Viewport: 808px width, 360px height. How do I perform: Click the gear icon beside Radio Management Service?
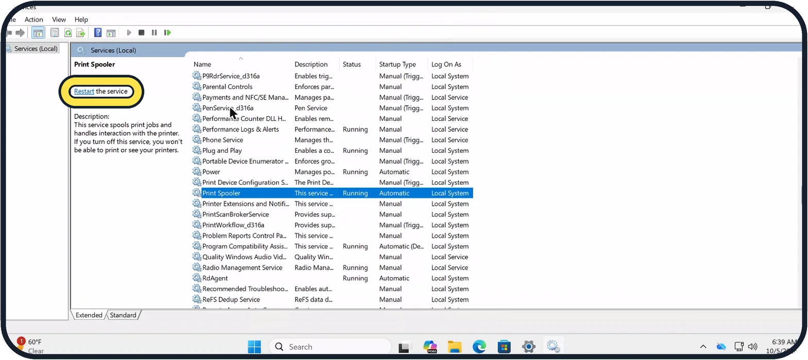[x=197, y=267]
